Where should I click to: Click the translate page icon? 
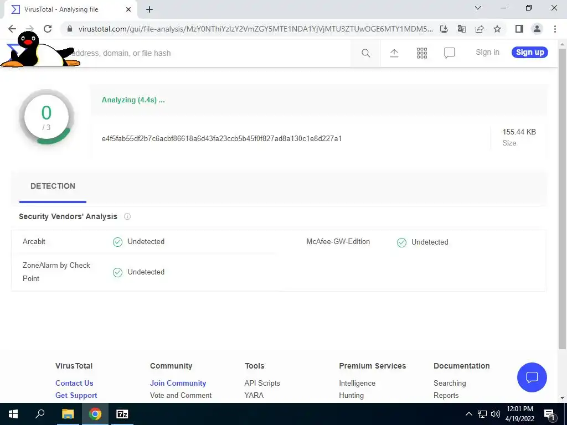(462, 29)
